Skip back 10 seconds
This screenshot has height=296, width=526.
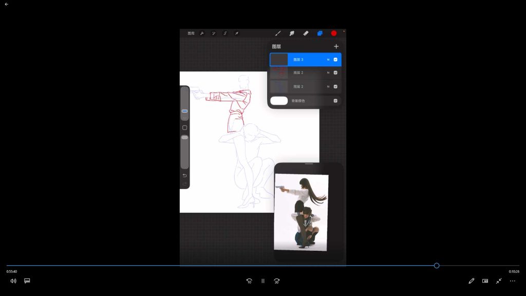tap(249, 281)
